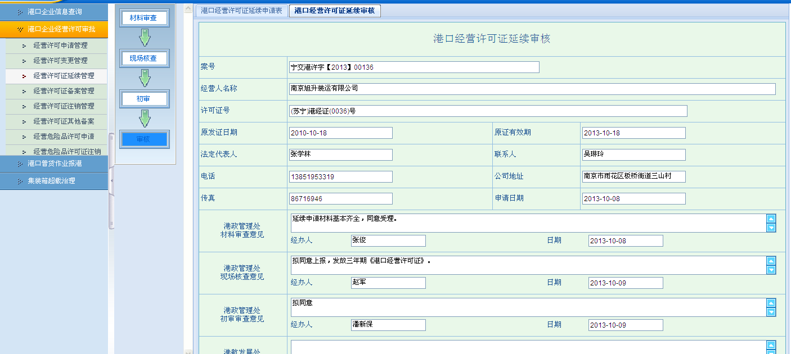Expand 港口普货作业报港 menu section
Screen dimensions: 791x354
54,164
